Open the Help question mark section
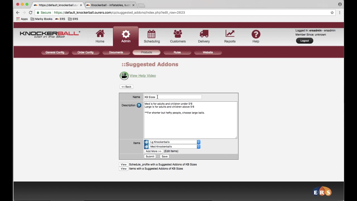The image size is (357, 201). [256, 37]
